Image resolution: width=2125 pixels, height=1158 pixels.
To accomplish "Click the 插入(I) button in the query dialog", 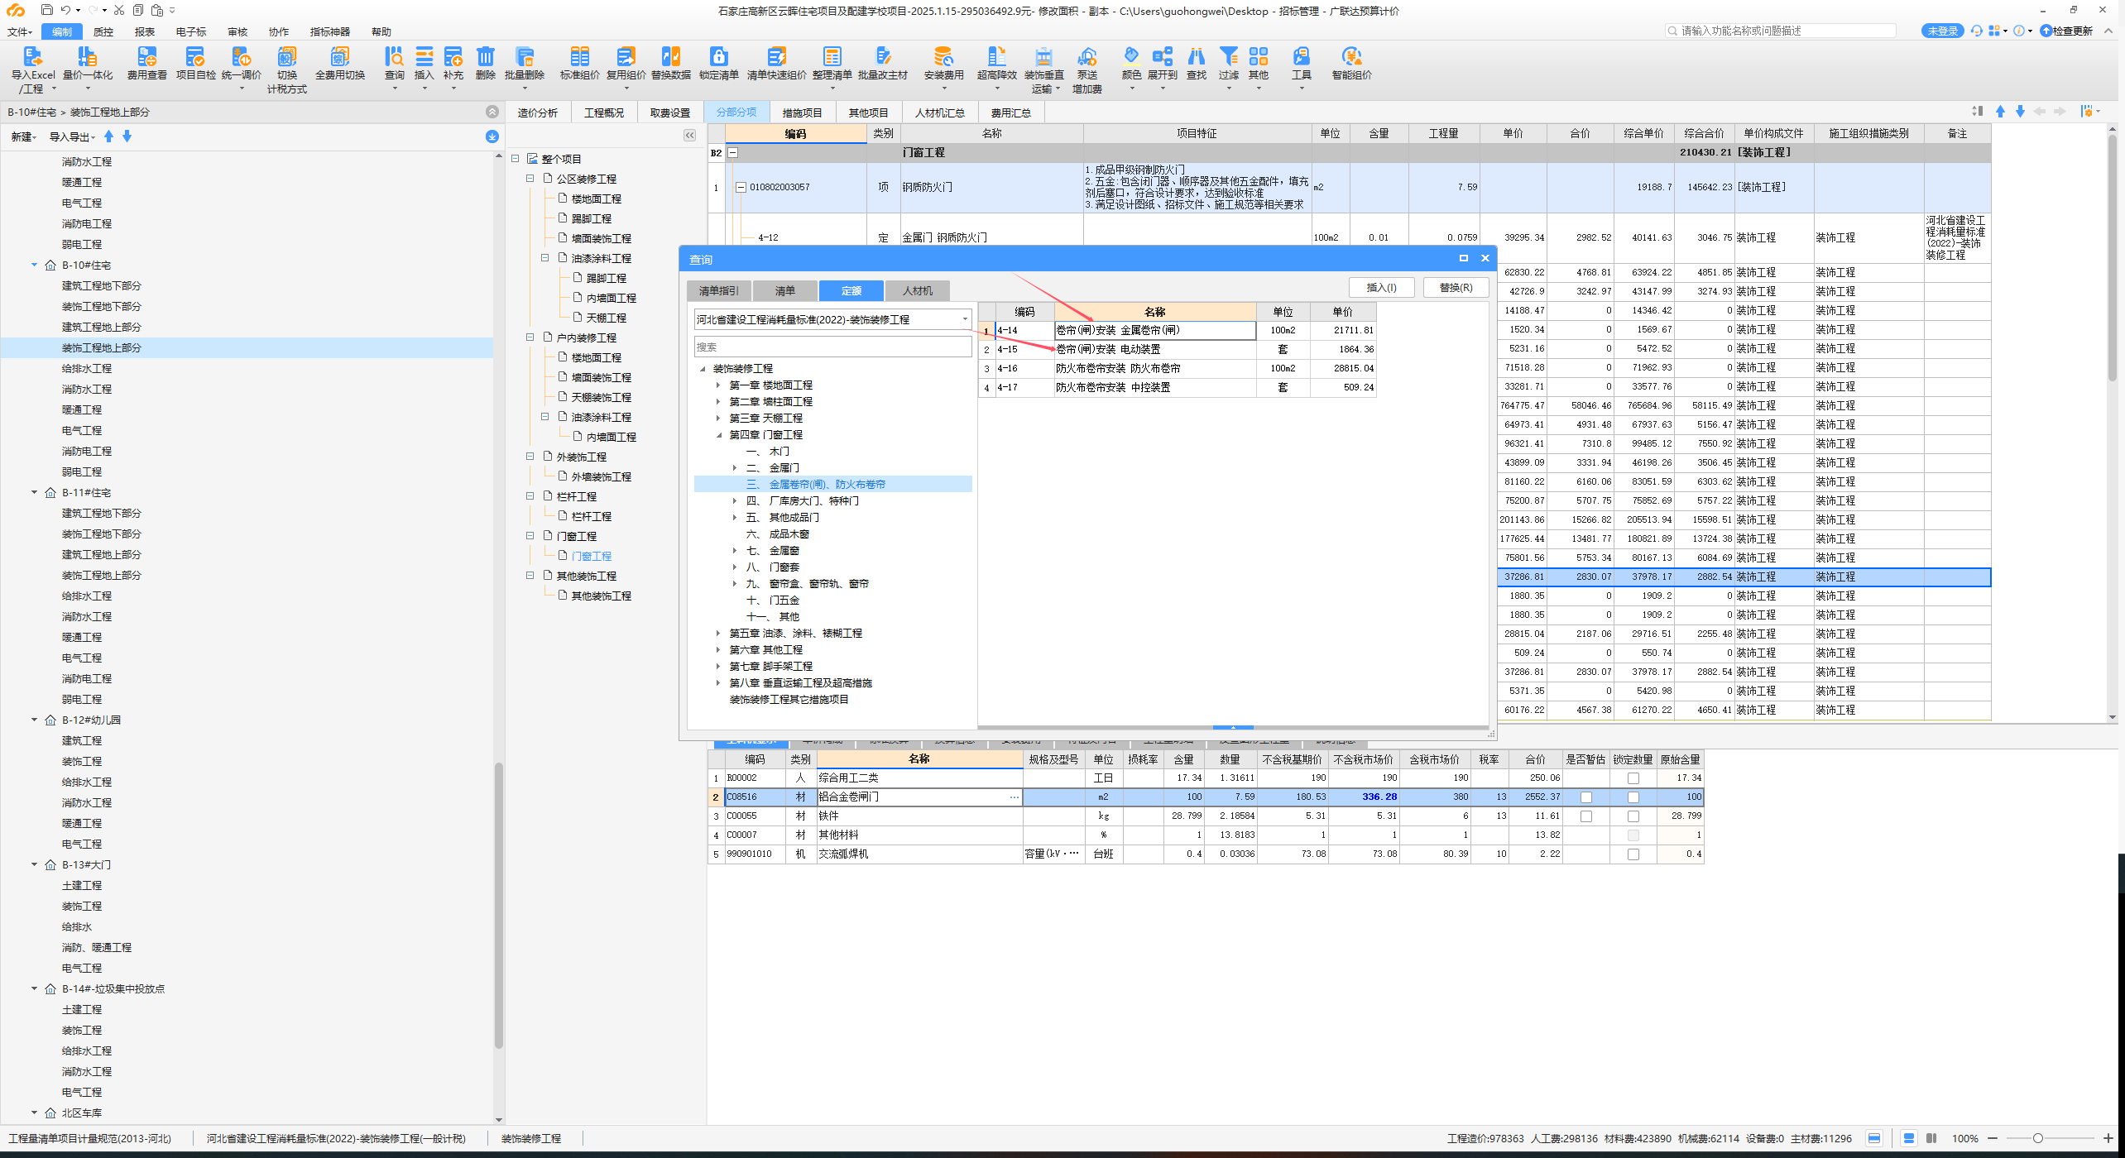I will click(1381, 287).
